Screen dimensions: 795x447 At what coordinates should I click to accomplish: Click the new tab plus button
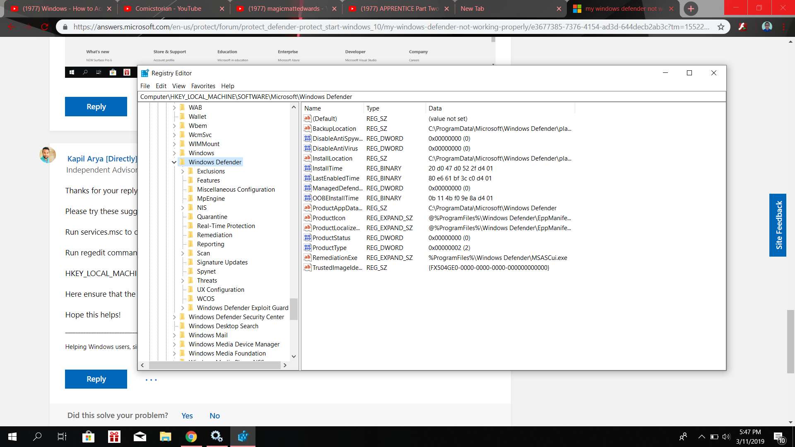point(691,9)
